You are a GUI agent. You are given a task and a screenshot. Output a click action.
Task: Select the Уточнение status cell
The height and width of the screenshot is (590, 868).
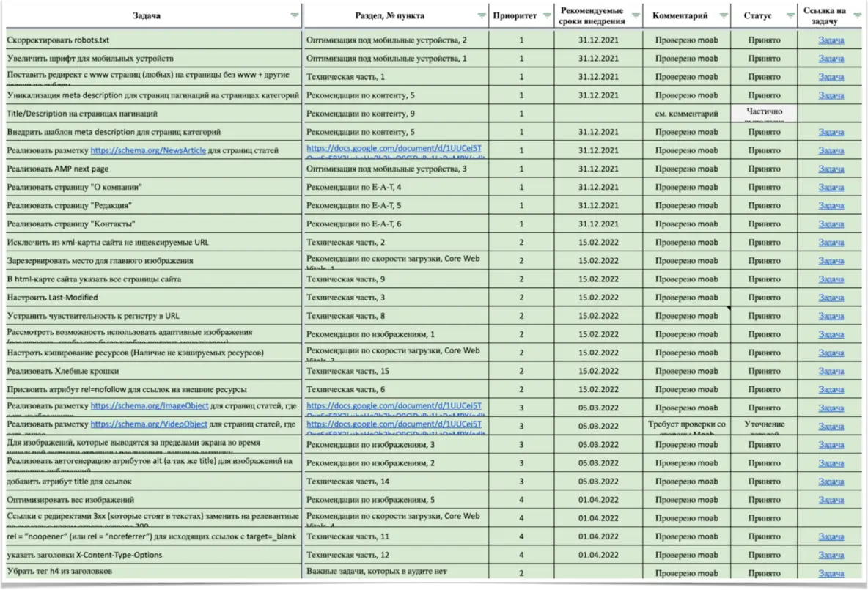pyautogui.click(x=764, y=426)
